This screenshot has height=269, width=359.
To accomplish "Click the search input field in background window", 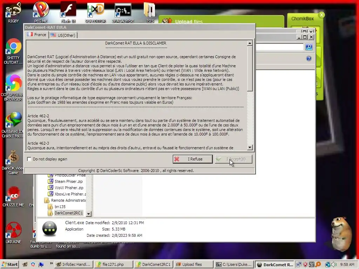I will pos(279,47).
